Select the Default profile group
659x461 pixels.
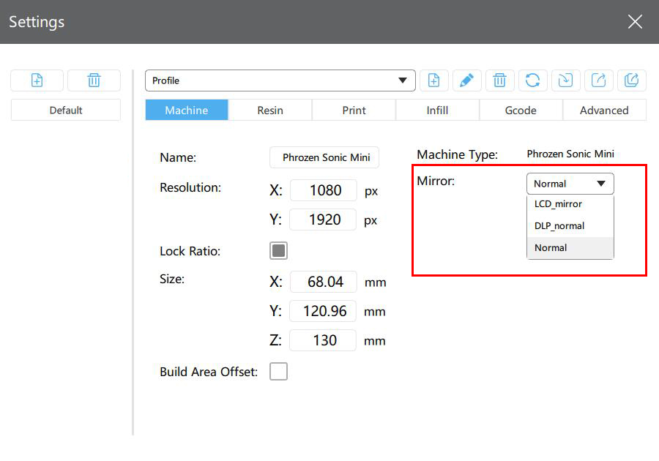[x=65, y=110]
